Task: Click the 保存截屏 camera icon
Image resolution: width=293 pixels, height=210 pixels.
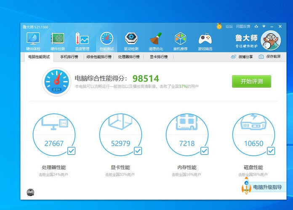Action: [261, 57]
